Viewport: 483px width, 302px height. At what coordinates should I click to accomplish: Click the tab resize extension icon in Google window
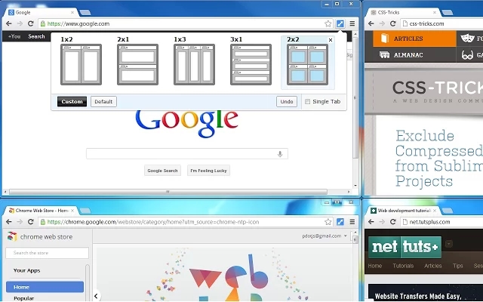(340, 24)
